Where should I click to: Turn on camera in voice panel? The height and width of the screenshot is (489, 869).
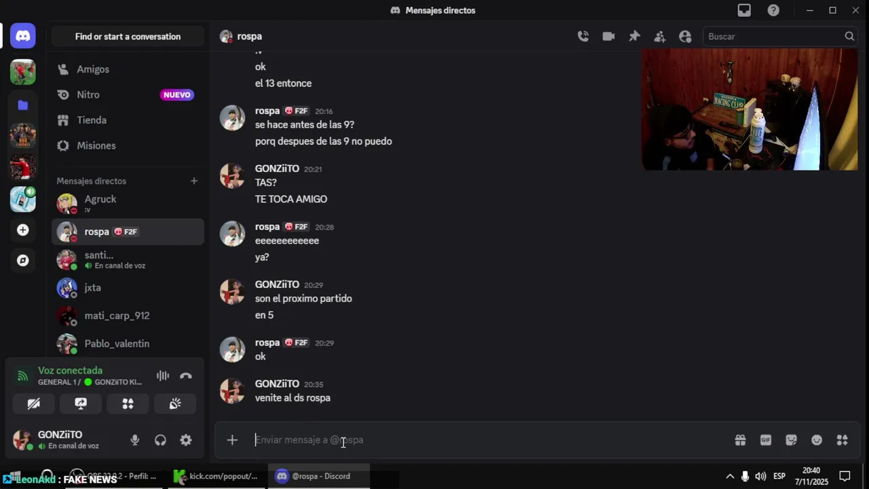[33, 403]
